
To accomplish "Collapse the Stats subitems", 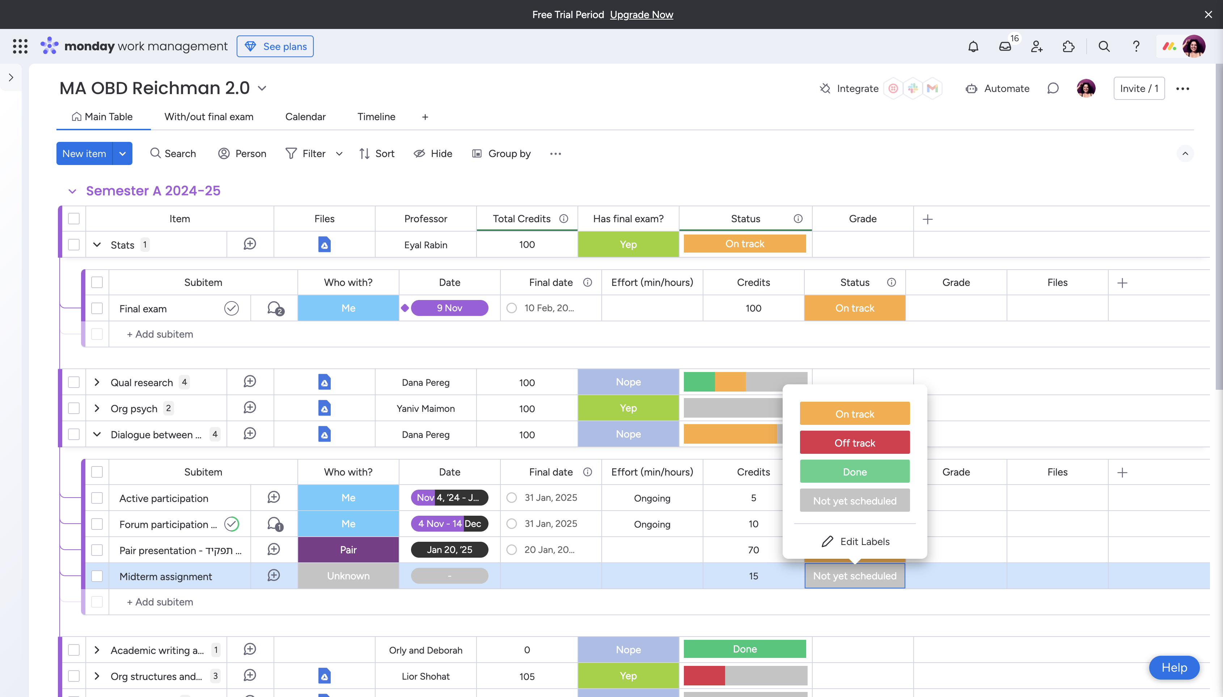I will pyautogui.click(x=97, y=245).
